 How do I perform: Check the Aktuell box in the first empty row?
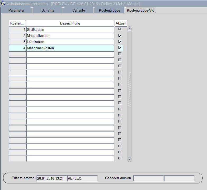click(120, 54)
